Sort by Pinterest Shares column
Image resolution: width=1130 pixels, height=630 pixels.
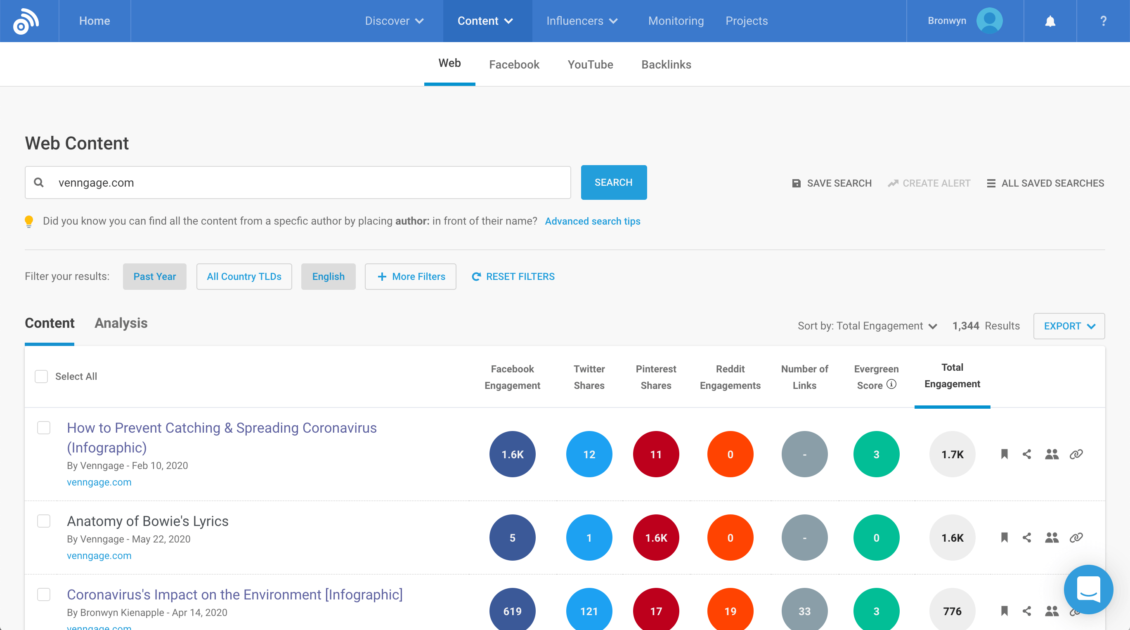pyautogui.click(x=656, y=377)
